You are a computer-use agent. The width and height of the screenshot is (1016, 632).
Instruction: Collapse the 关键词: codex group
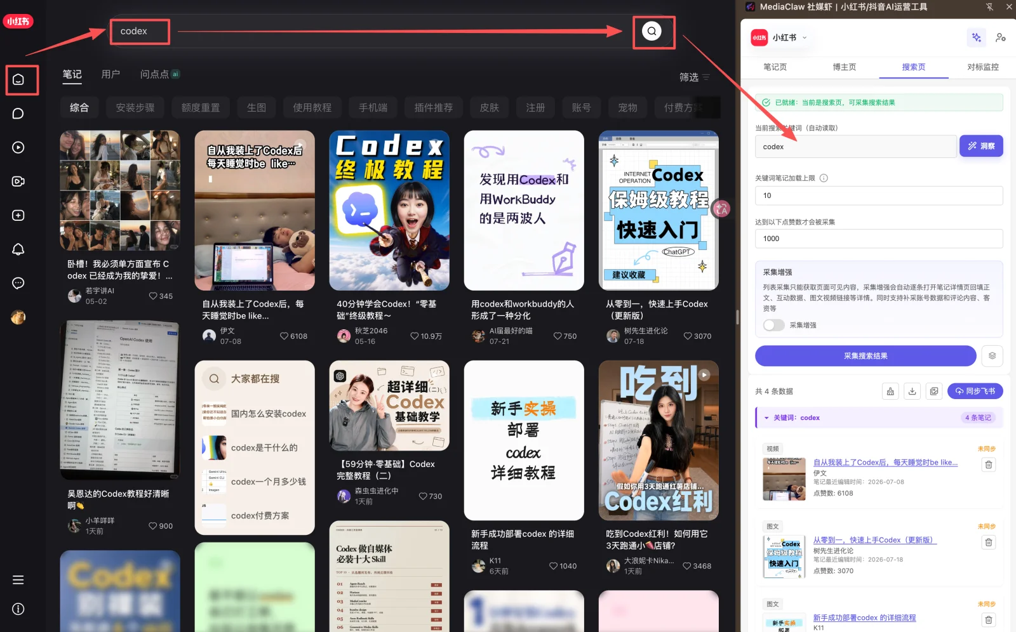(x=766, y=418)
